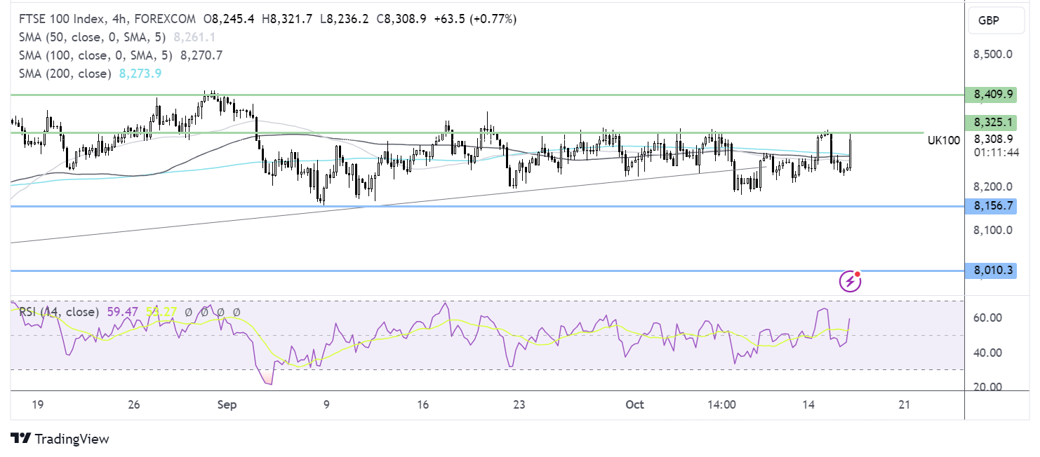Click the 8,409.9 resistance price label
This screenshot has height=457, width=1040.
(x=990, y=94)
